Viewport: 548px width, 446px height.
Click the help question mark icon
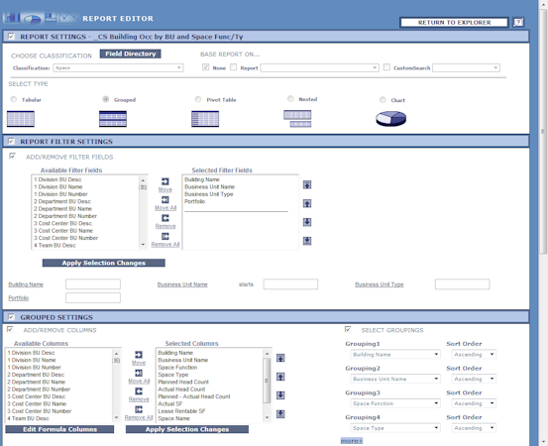518,23
